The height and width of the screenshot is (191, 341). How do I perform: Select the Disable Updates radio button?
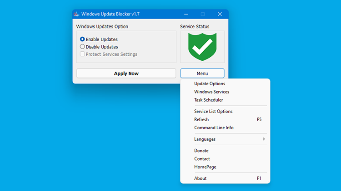coord(82,46)
